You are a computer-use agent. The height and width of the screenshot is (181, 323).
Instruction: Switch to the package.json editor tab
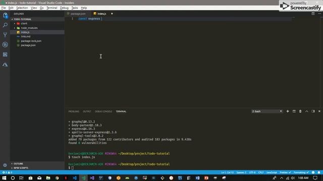pos(78,14)
